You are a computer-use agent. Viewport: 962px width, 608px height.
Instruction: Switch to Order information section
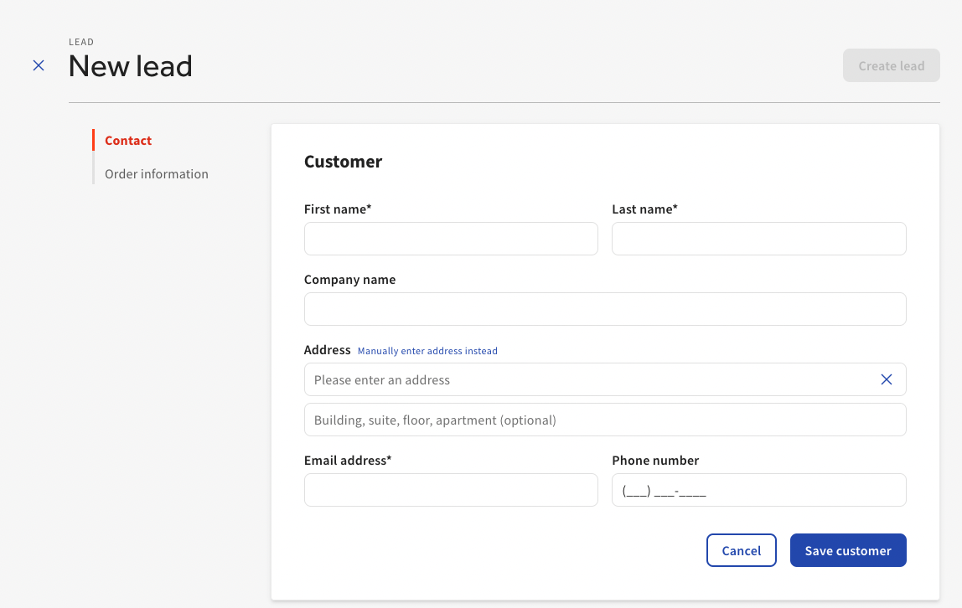pos(157,174)
